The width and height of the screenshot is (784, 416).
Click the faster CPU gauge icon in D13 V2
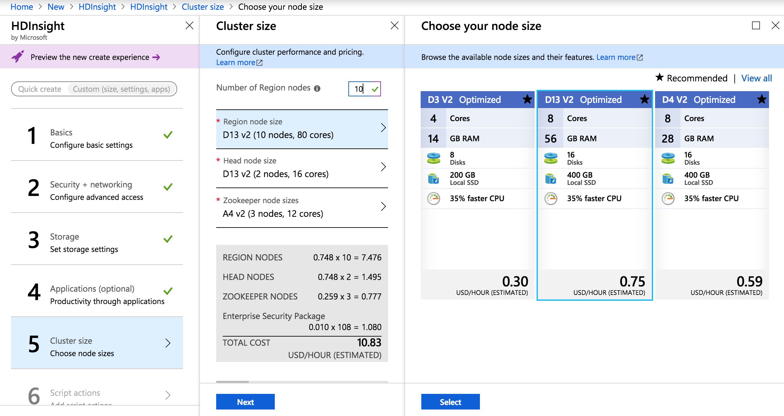tap(551, 199)
